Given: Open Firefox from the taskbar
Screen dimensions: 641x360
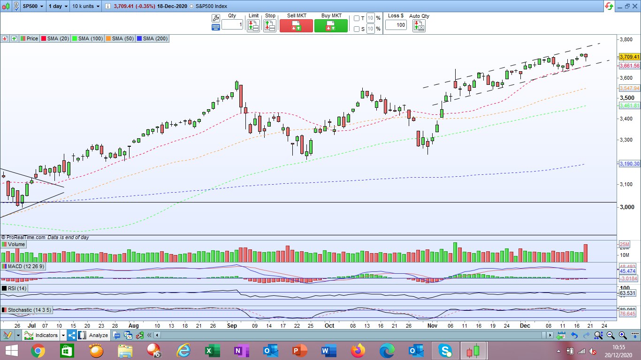Looking at the screenshot, I should click(x=358, y=351).
